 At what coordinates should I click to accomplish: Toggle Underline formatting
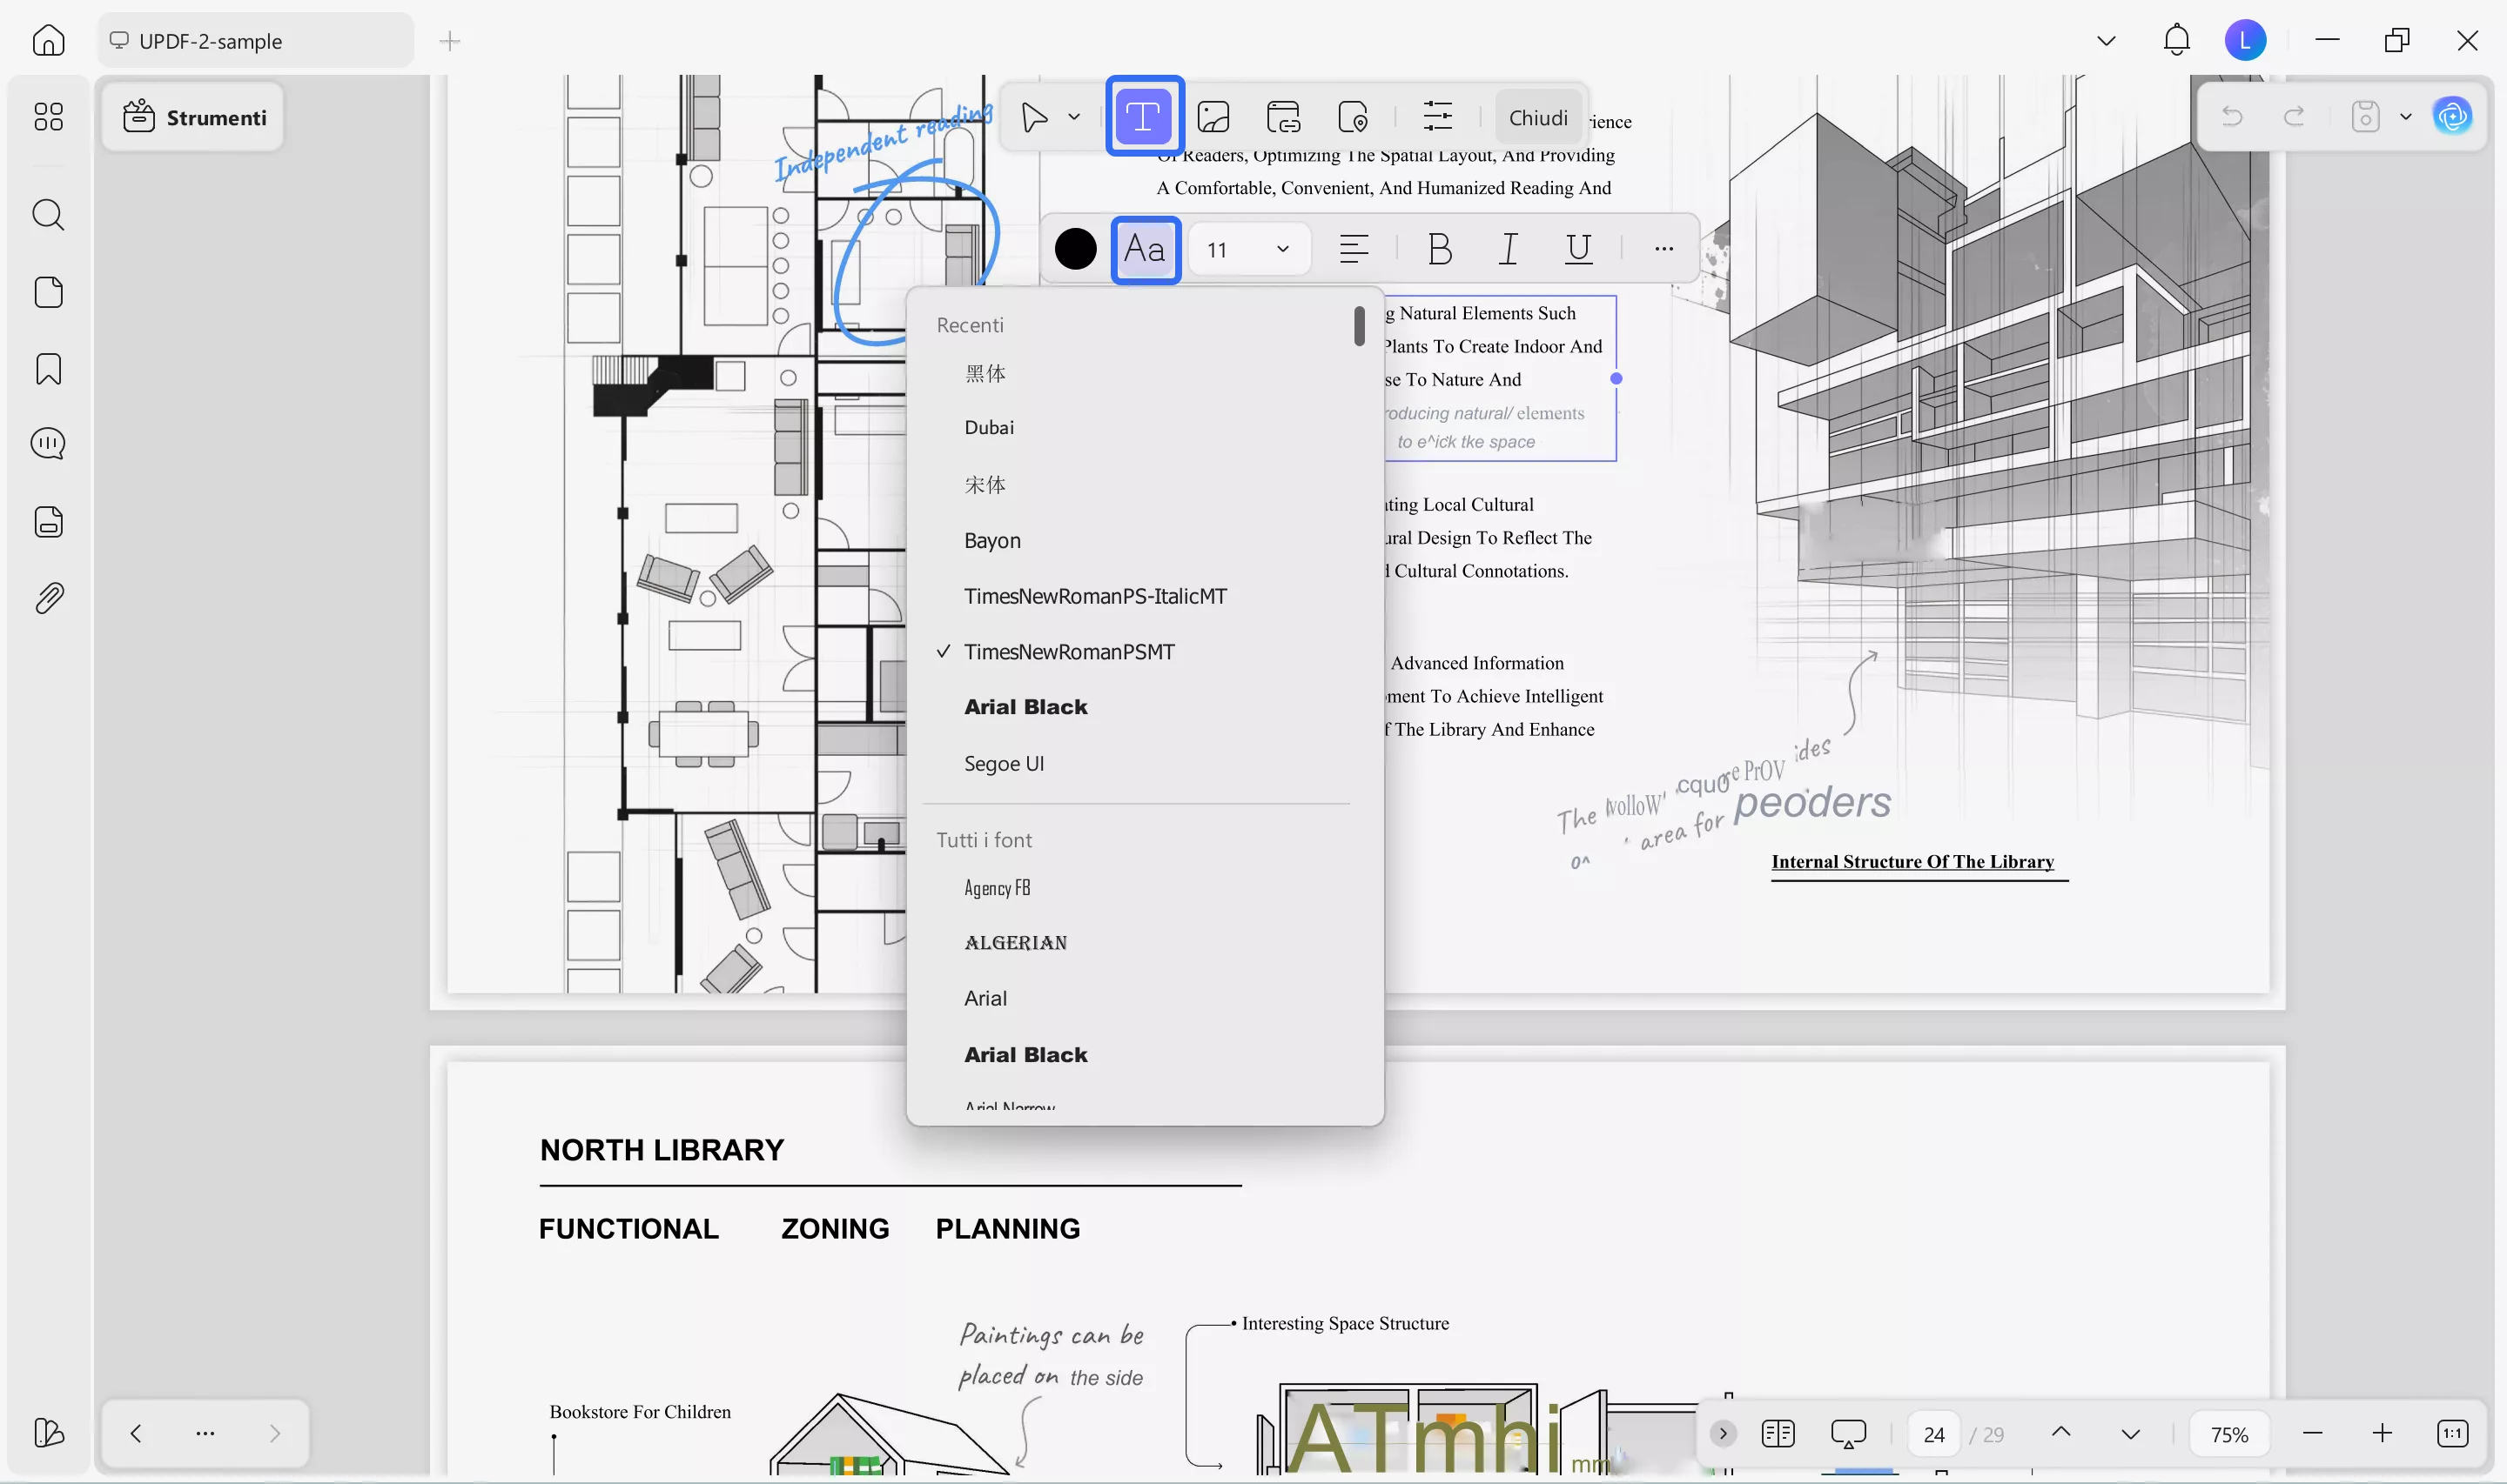pos(1577,249)
